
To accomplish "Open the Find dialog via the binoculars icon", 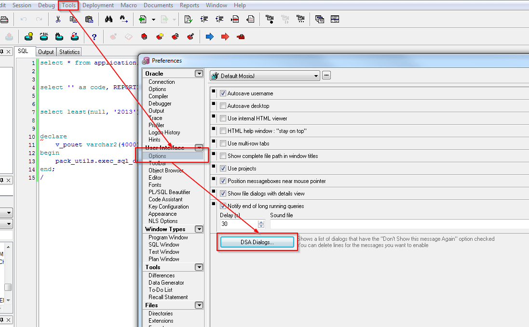I will tap(109, 19).
